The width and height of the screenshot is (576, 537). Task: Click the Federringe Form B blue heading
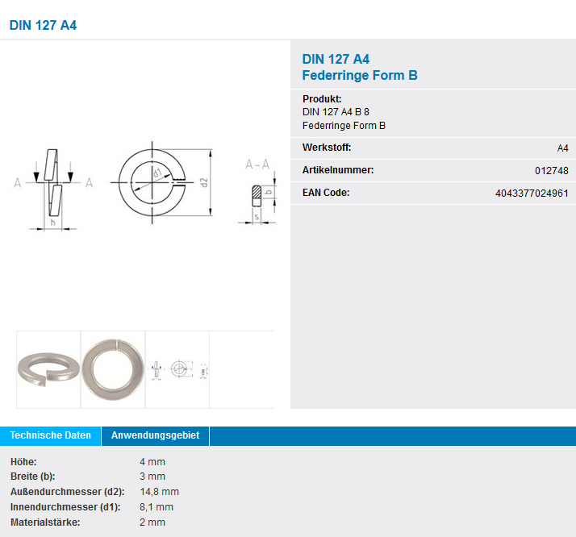click(x=360, y=76)
